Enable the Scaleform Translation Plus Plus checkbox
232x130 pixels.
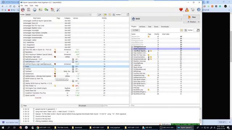(x=24, y=93)
